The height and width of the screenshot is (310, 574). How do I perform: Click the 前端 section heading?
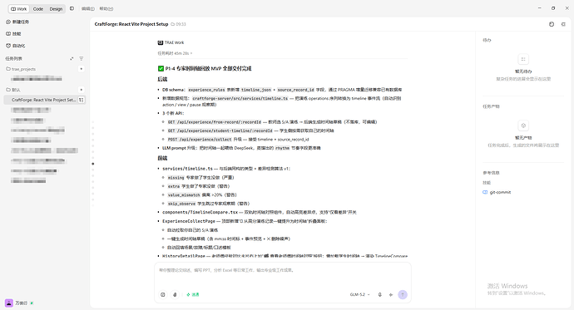pos(162,158)
